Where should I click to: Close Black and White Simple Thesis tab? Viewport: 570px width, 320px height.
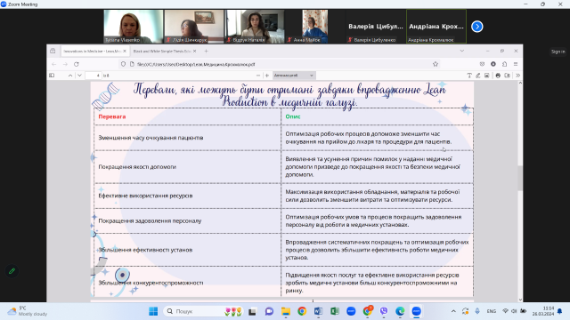click(194, 52)
